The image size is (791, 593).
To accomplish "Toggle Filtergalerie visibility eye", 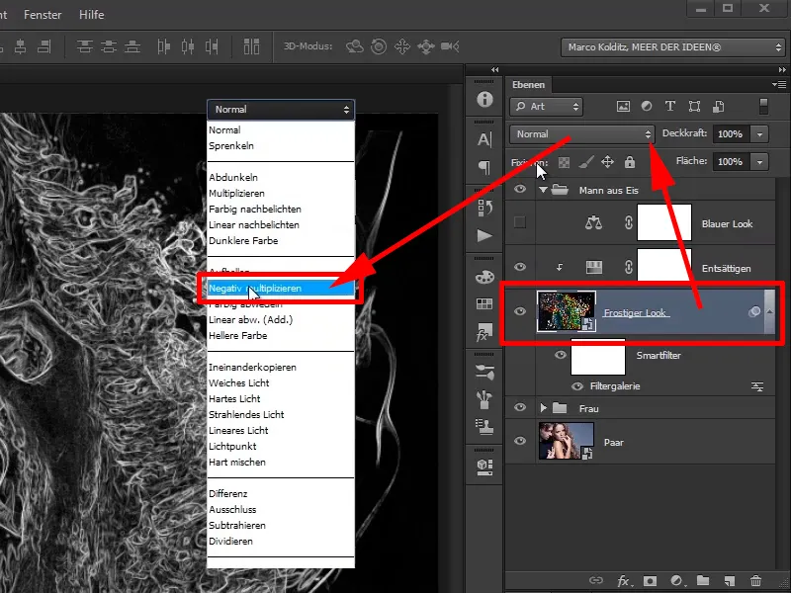I will click(577, 386).
